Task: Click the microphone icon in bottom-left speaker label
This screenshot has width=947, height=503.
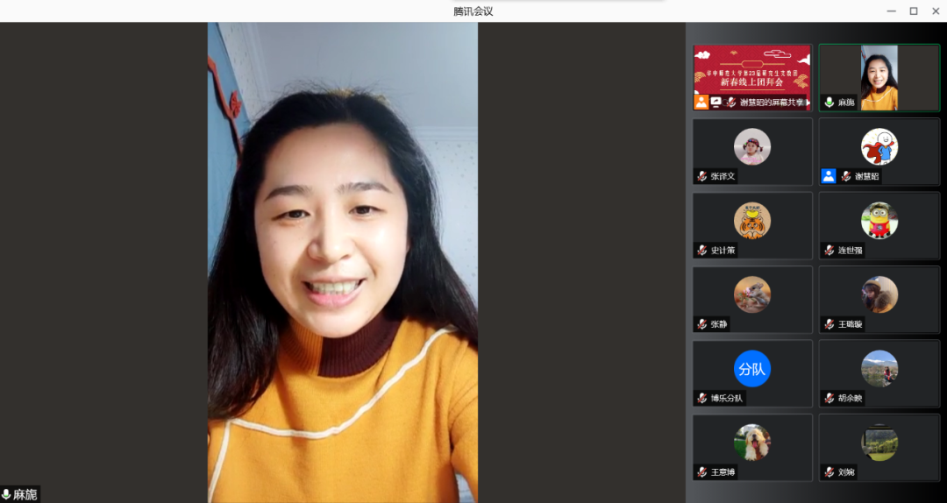Action: point(6,495)
